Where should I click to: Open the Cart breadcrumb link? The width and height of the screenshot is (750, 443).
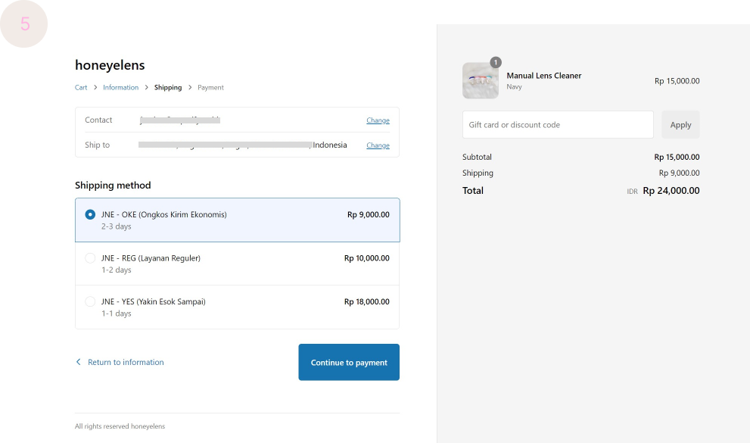(x=81, y=88)
